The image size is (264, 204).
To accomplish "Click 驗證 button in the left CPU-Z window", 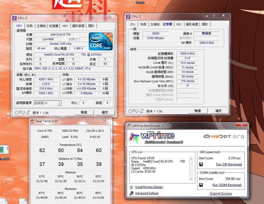I will tap(84, 112).
